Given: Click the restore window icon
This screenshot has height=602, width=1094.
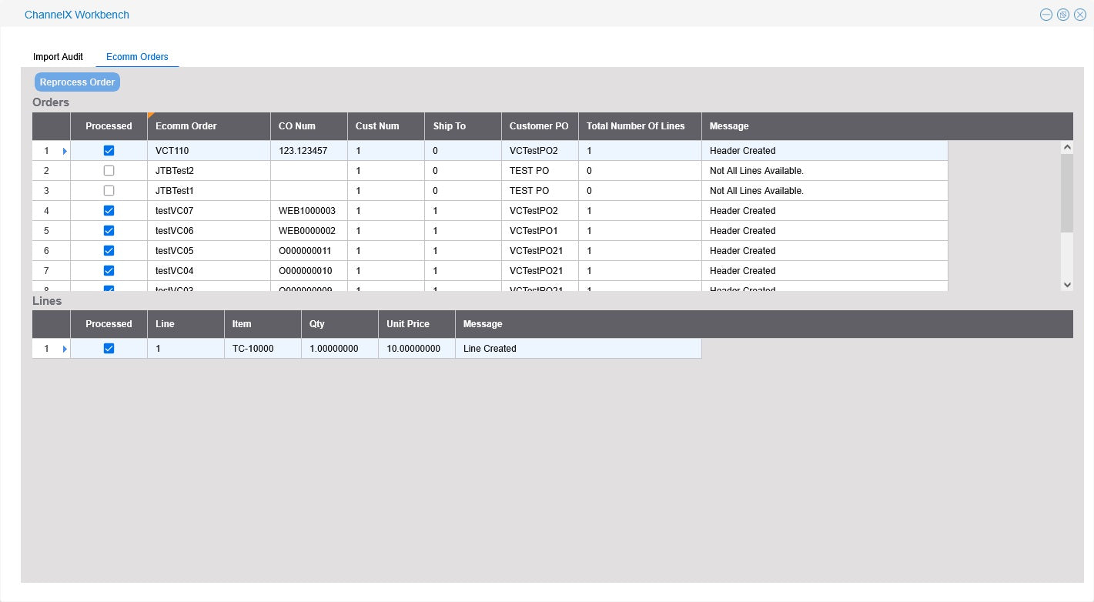Looking at the screenshot, I should (1063, 15).
